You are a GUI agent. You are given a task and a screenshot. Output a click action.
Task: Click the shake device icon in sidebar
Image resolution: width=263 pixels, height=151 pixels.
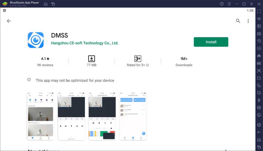pos(259,93)
